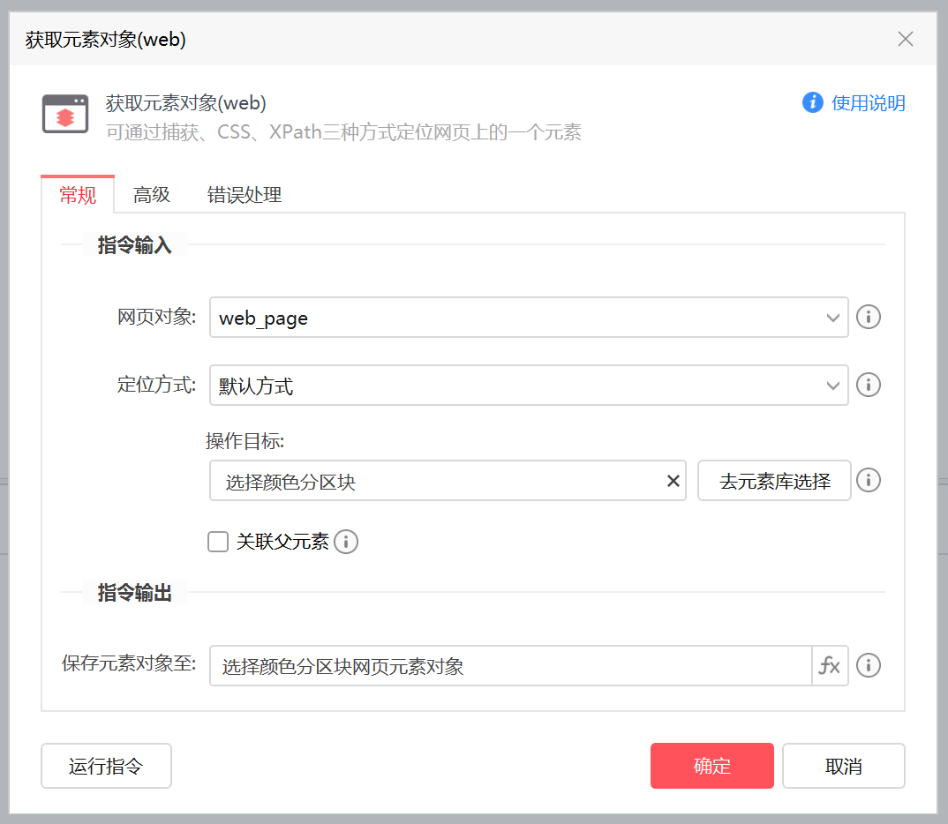Click the fx expression icon

pos(830,665)
